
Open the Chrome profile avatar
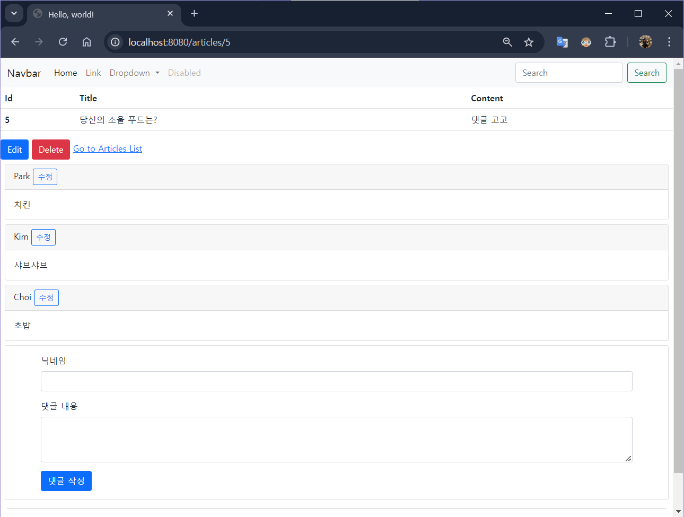pyautogui.click(x=645, y=42)
